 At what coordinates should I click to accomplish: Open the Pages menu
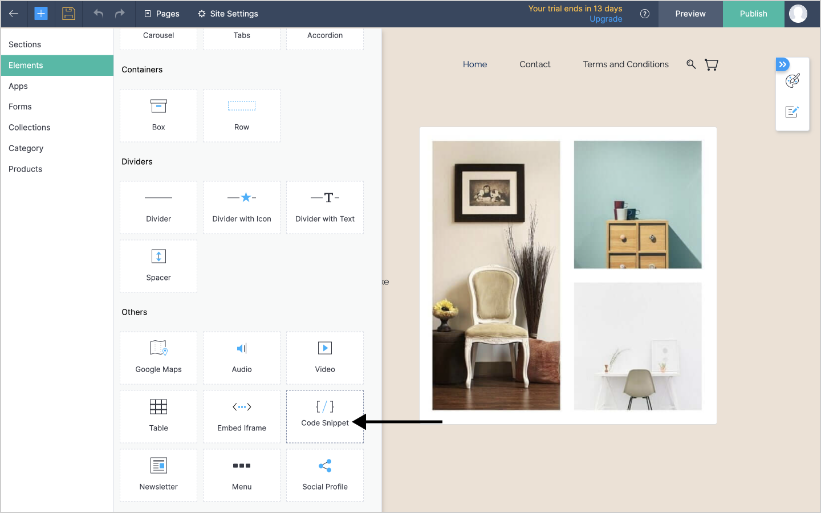162,14
